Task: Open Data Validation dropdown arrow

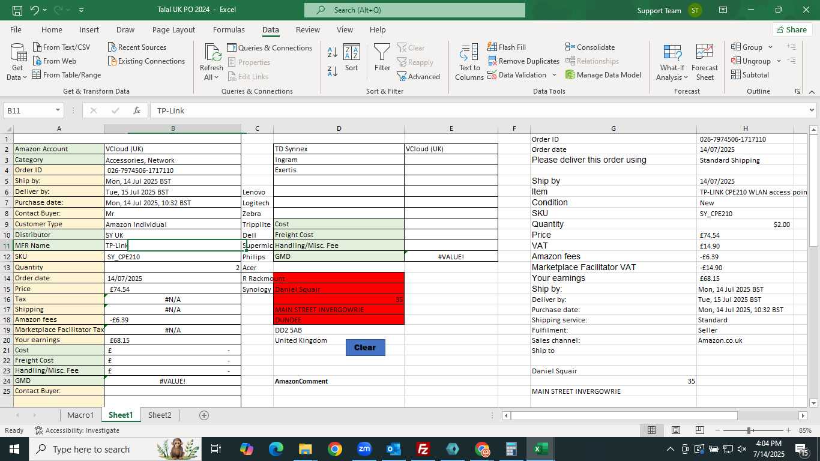Action: click(554, 75)
